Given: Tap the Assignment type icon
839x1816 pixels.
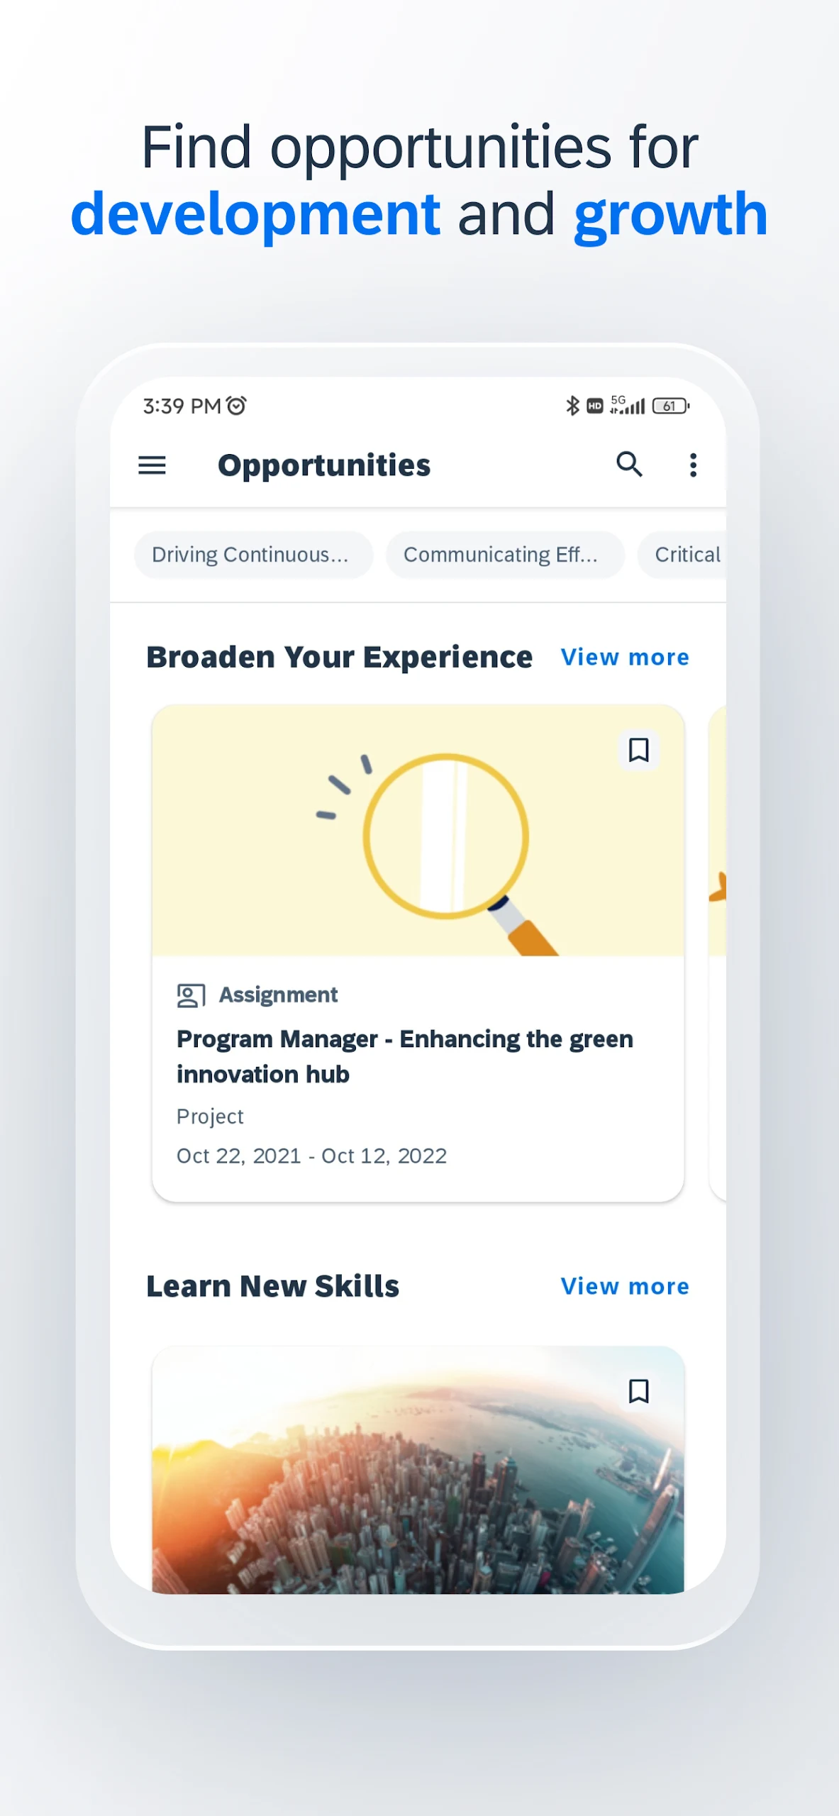Looking at the screenshot, I should tap(191, 995).
